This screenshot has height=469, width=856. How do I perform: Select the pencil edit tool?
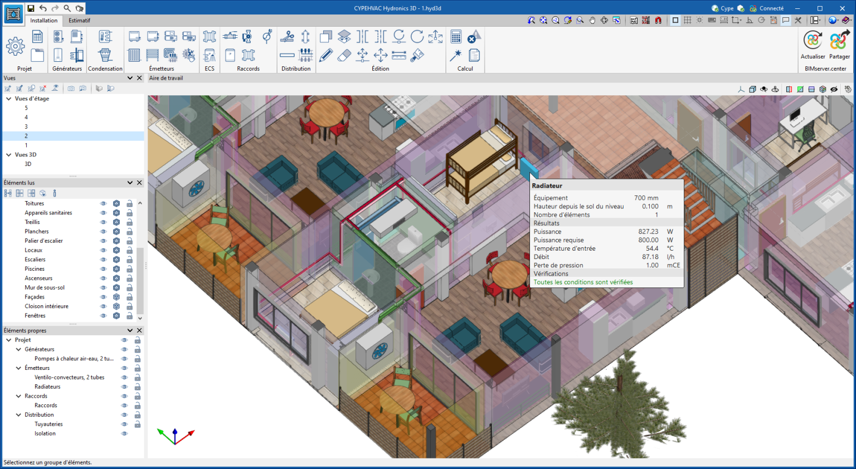[x=326, y=55]
